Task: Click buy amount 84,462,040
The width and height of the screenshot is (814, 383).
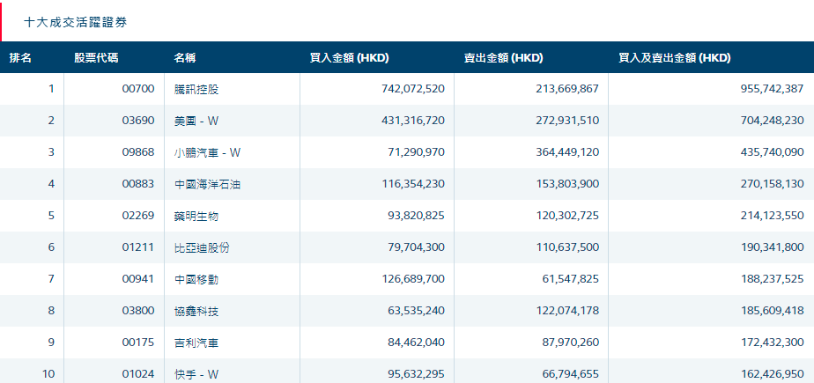Action: tap(416, 342)
